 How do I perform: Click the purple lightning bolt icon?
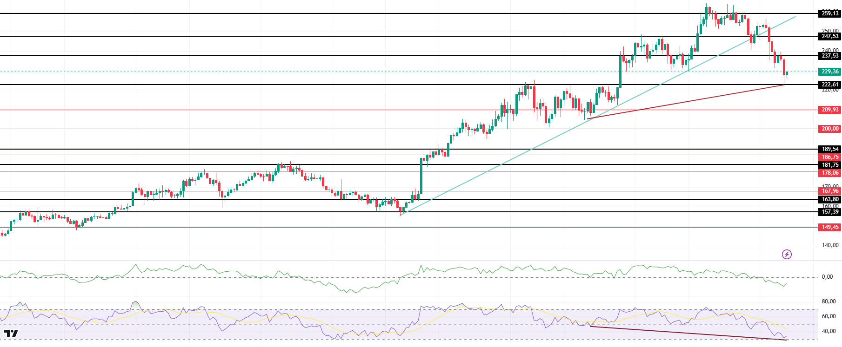point(787,254)
